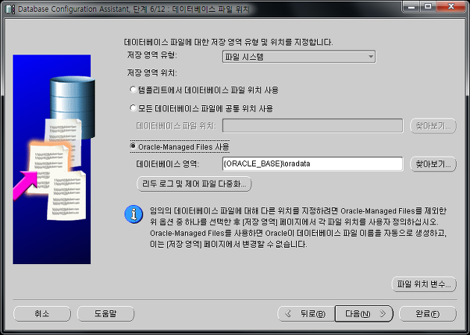Finish with 완료(F) button
Viewport: 470px width, 335px height.
pos(427,313)
